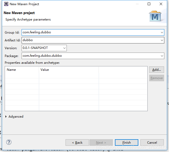This screenshot has width=169, height=152.
Task: Click the 'Artifact Id:' label
Action: pos(12,40)
